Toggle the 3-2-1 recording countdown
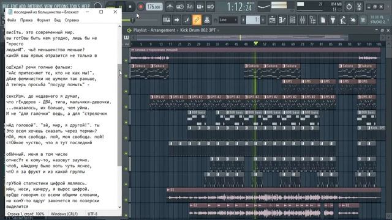 [190, 7]
